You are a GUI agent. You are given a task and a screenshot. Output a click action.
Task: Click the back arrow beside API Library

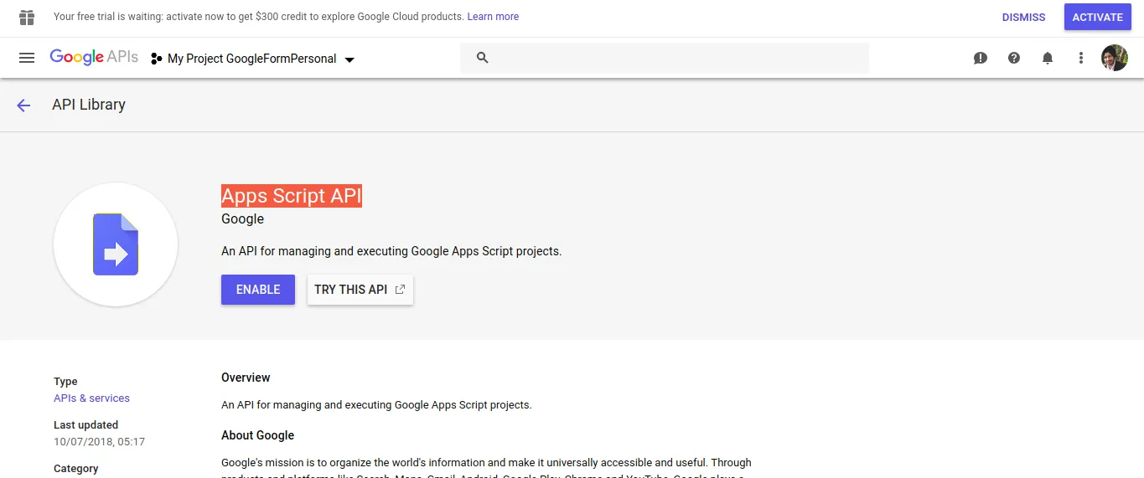(23, 105)
